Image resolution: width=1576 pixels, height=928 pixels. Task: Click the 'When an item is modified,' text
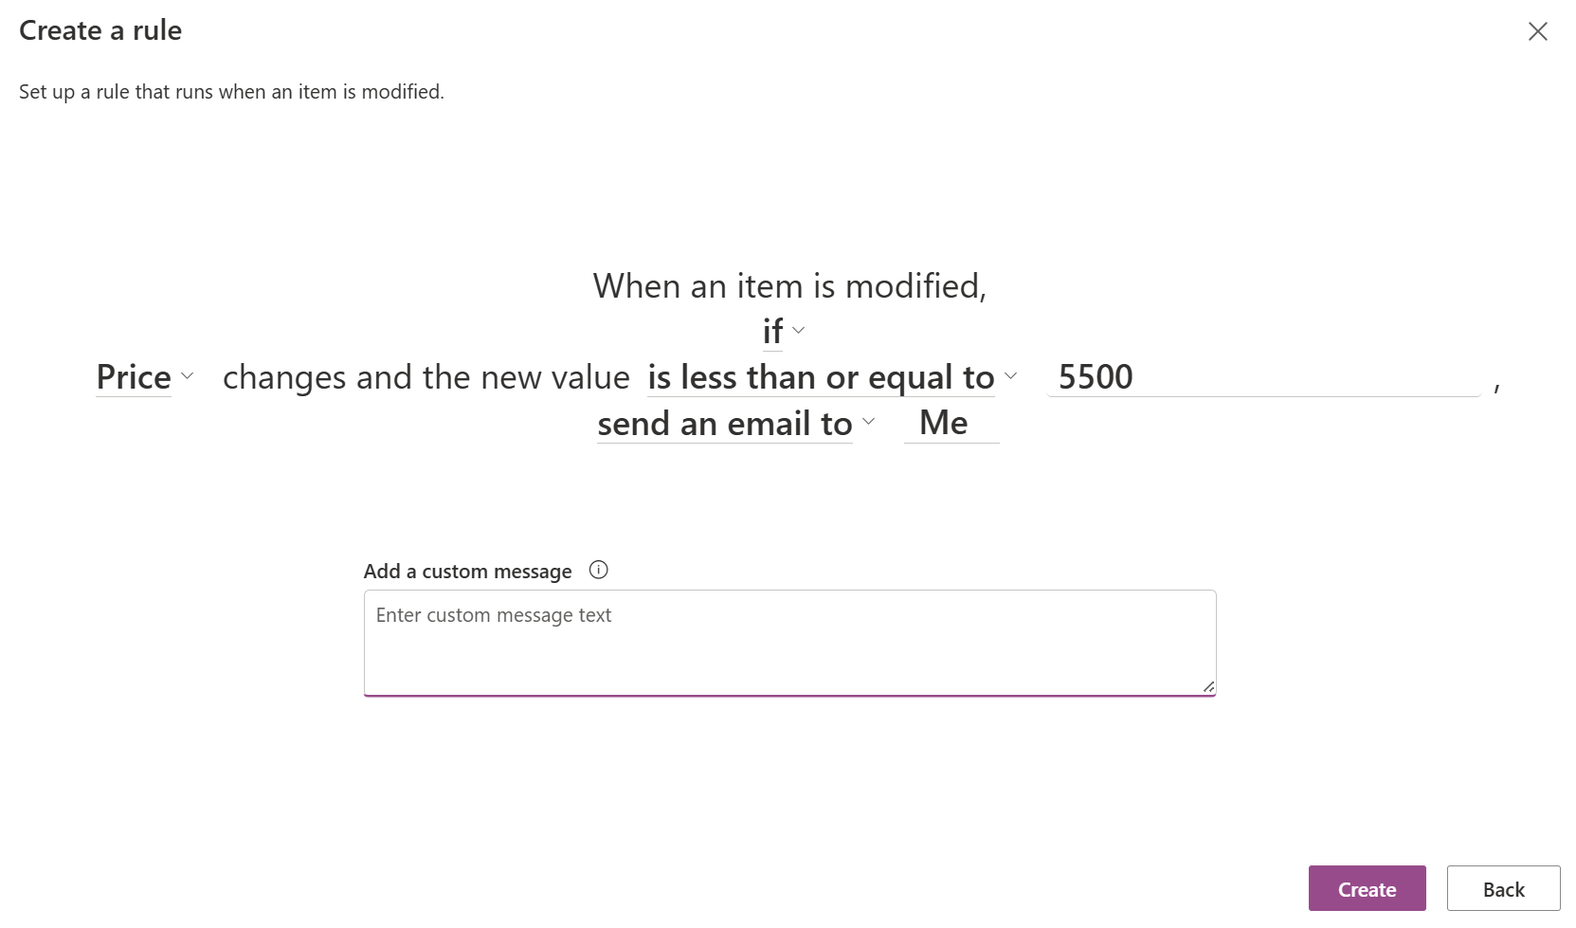789,285
